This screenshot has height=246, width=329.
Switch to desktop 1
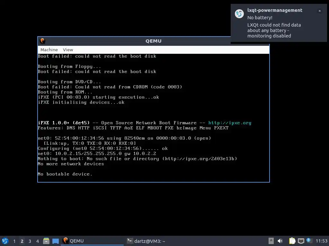[14, 241]
